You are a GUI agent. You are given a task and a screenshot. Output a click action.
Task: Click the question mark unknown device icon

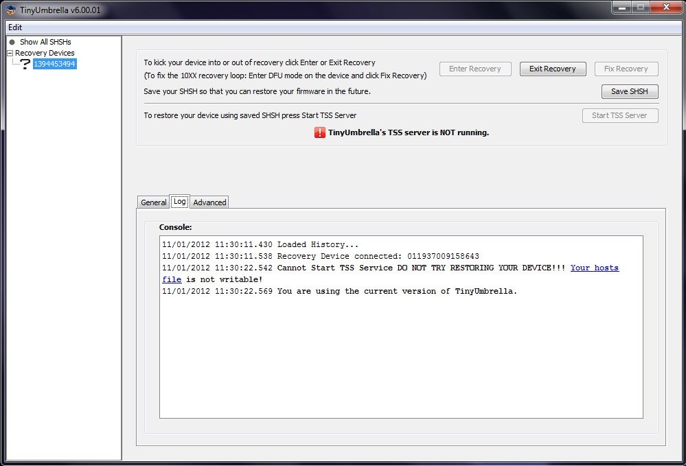coord(25,64)
